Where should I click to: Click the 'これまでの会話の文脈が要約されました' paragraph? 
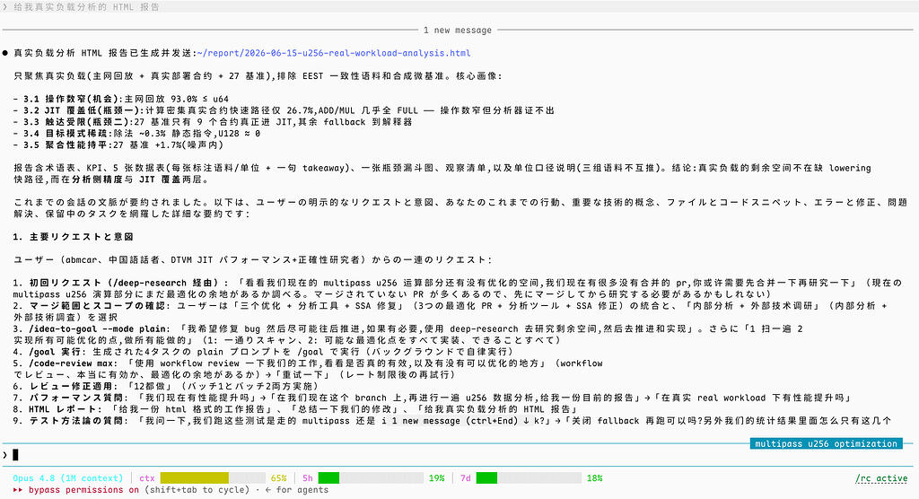click(460, 207)
